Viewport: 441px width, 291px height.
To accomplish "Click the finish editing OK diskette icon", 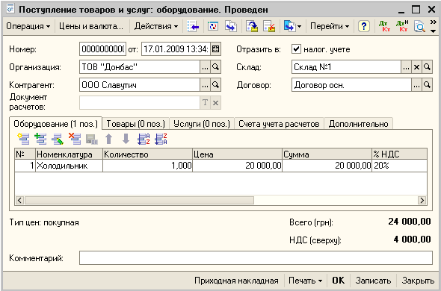I will coord(92,139).
